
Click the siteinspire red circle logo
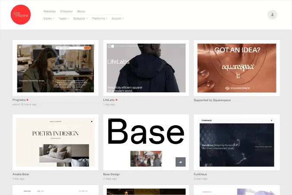click(x=21, y=15)
